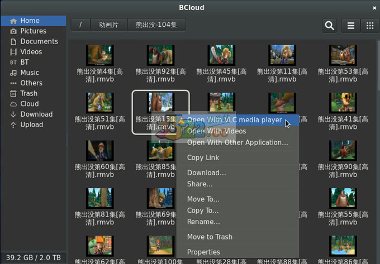Open Others category in sidebar
Image resolution: width=380 pixels, height=264 pixels.
[33, 83]
